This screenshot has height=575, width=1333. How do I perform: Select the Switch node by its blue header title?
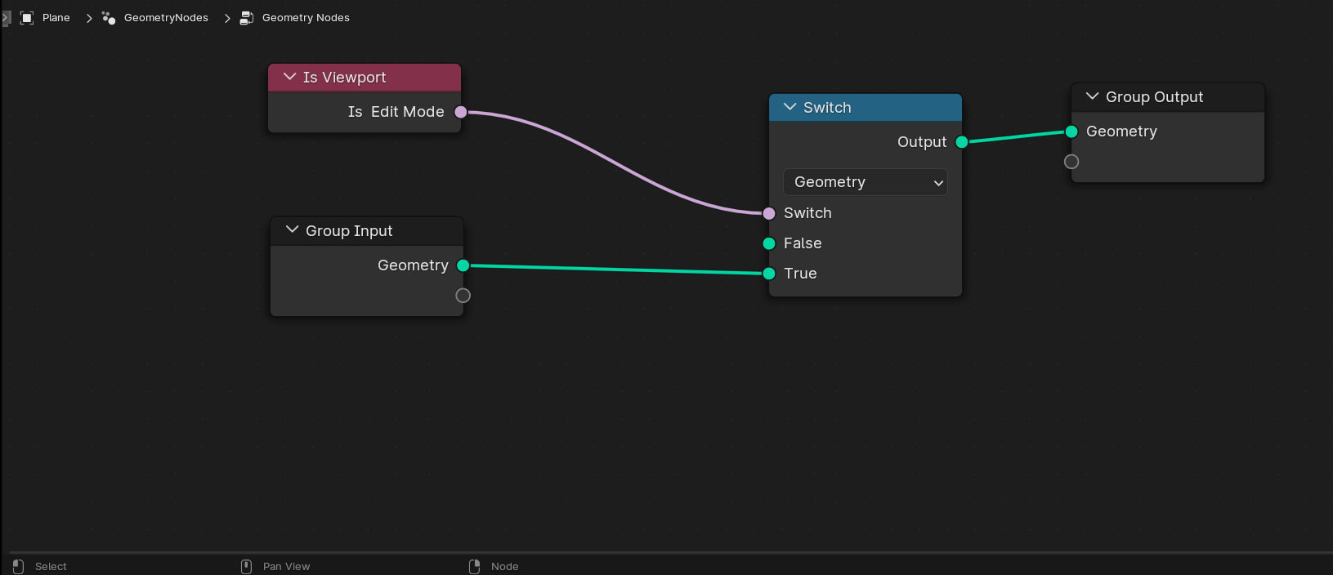click(x=827, y=108)
